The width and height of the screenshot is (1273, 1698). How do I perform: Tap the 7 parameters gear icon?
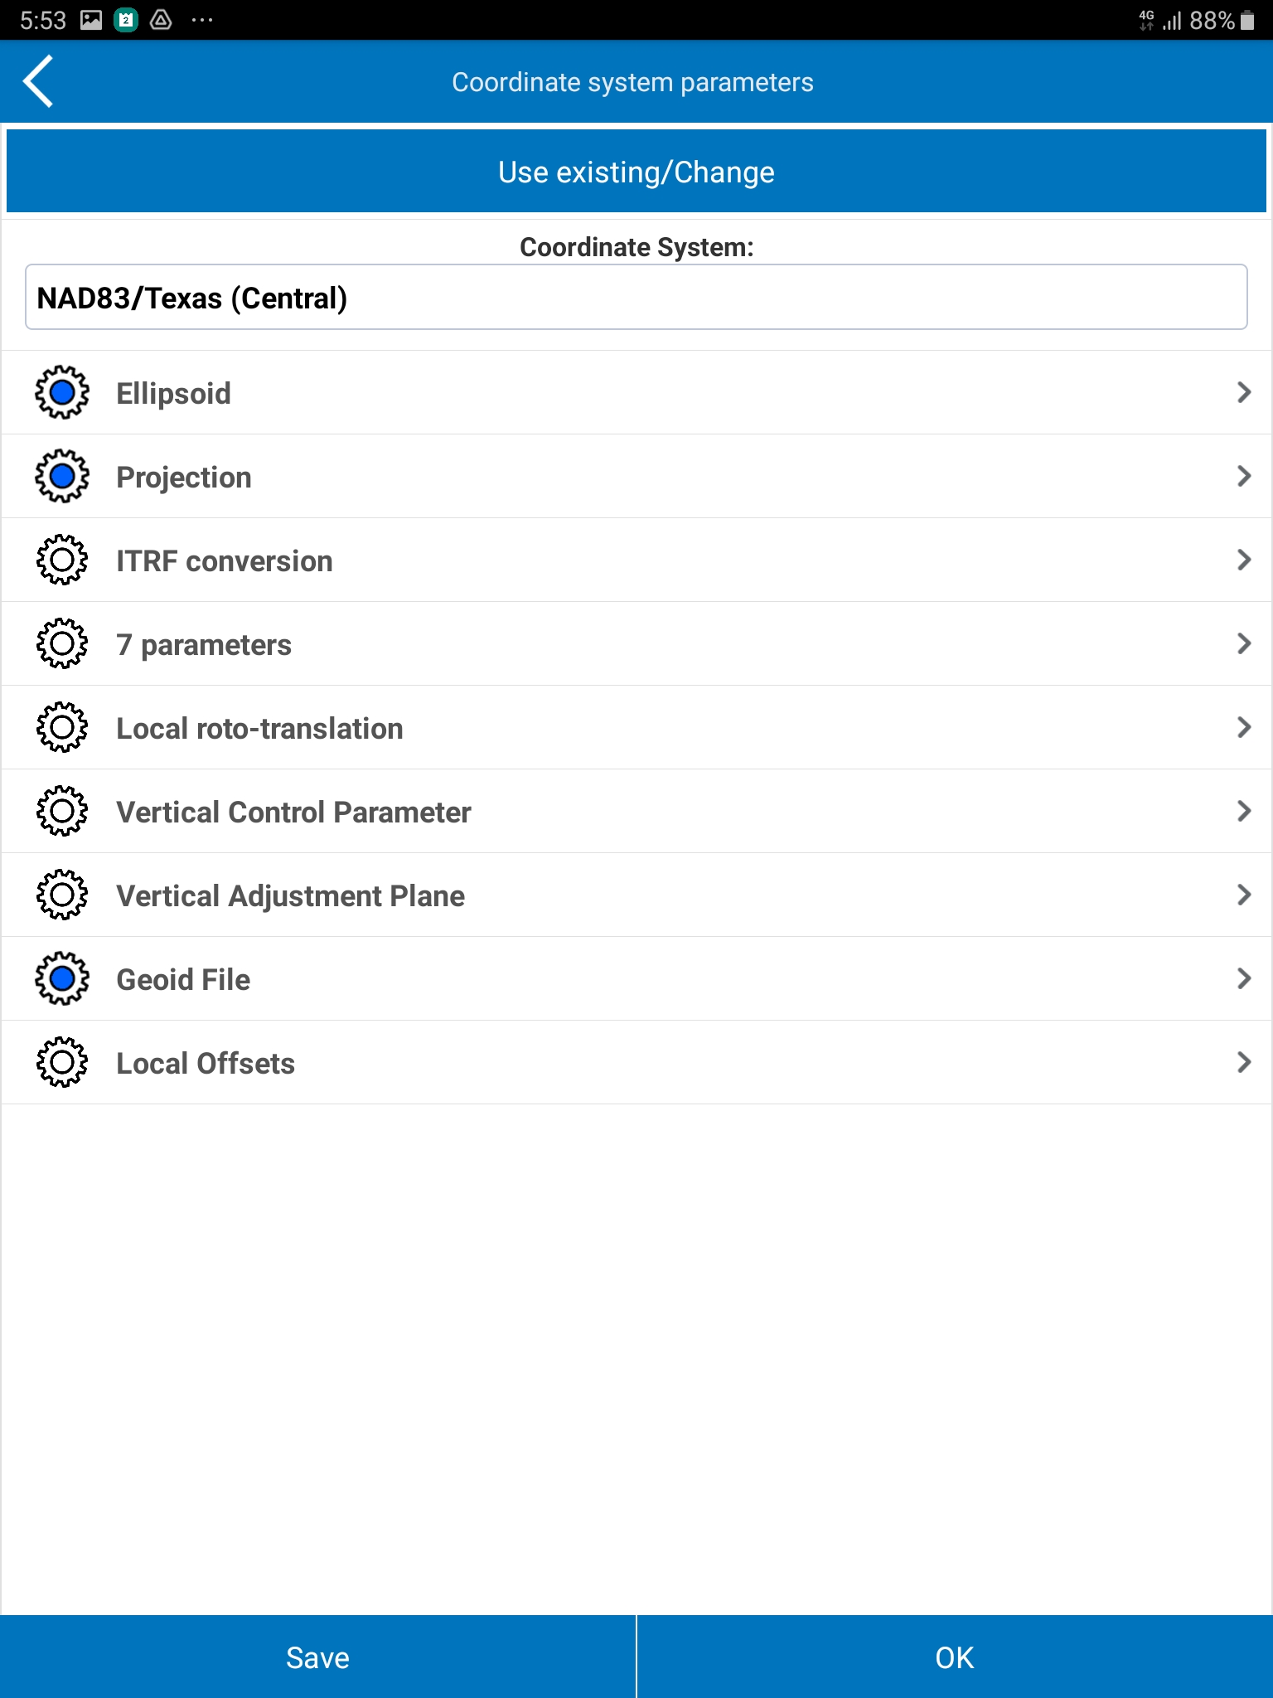click(x=62, y=643)
